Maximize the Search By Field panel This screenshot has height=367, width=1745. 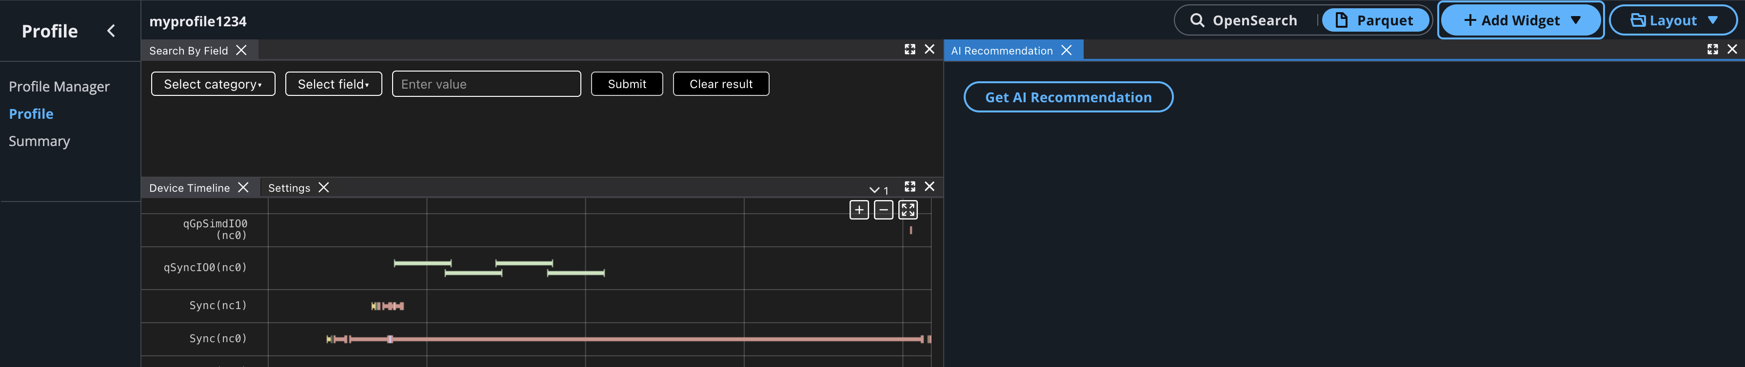click(x=910, y=49)
